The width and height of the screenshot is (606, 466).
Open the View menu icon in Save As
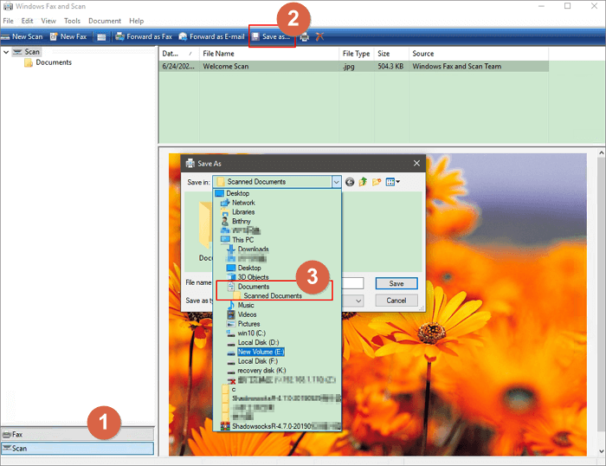point(393,182)
